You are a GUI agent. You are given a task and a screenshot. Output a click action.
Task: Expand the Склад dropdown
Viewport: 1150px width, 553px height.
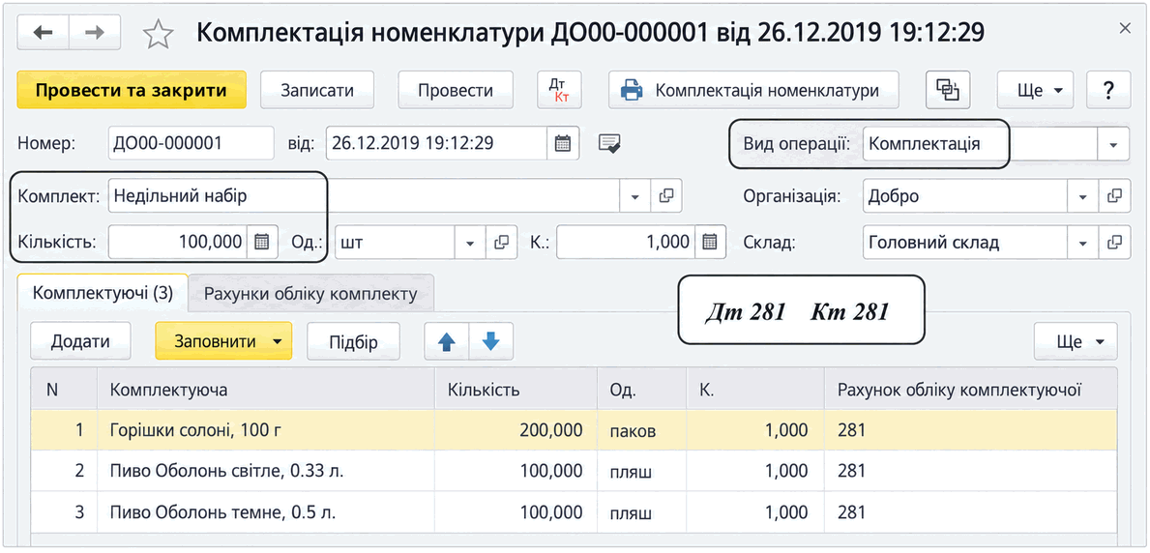pyautogui.click(x=1083, y=242)
